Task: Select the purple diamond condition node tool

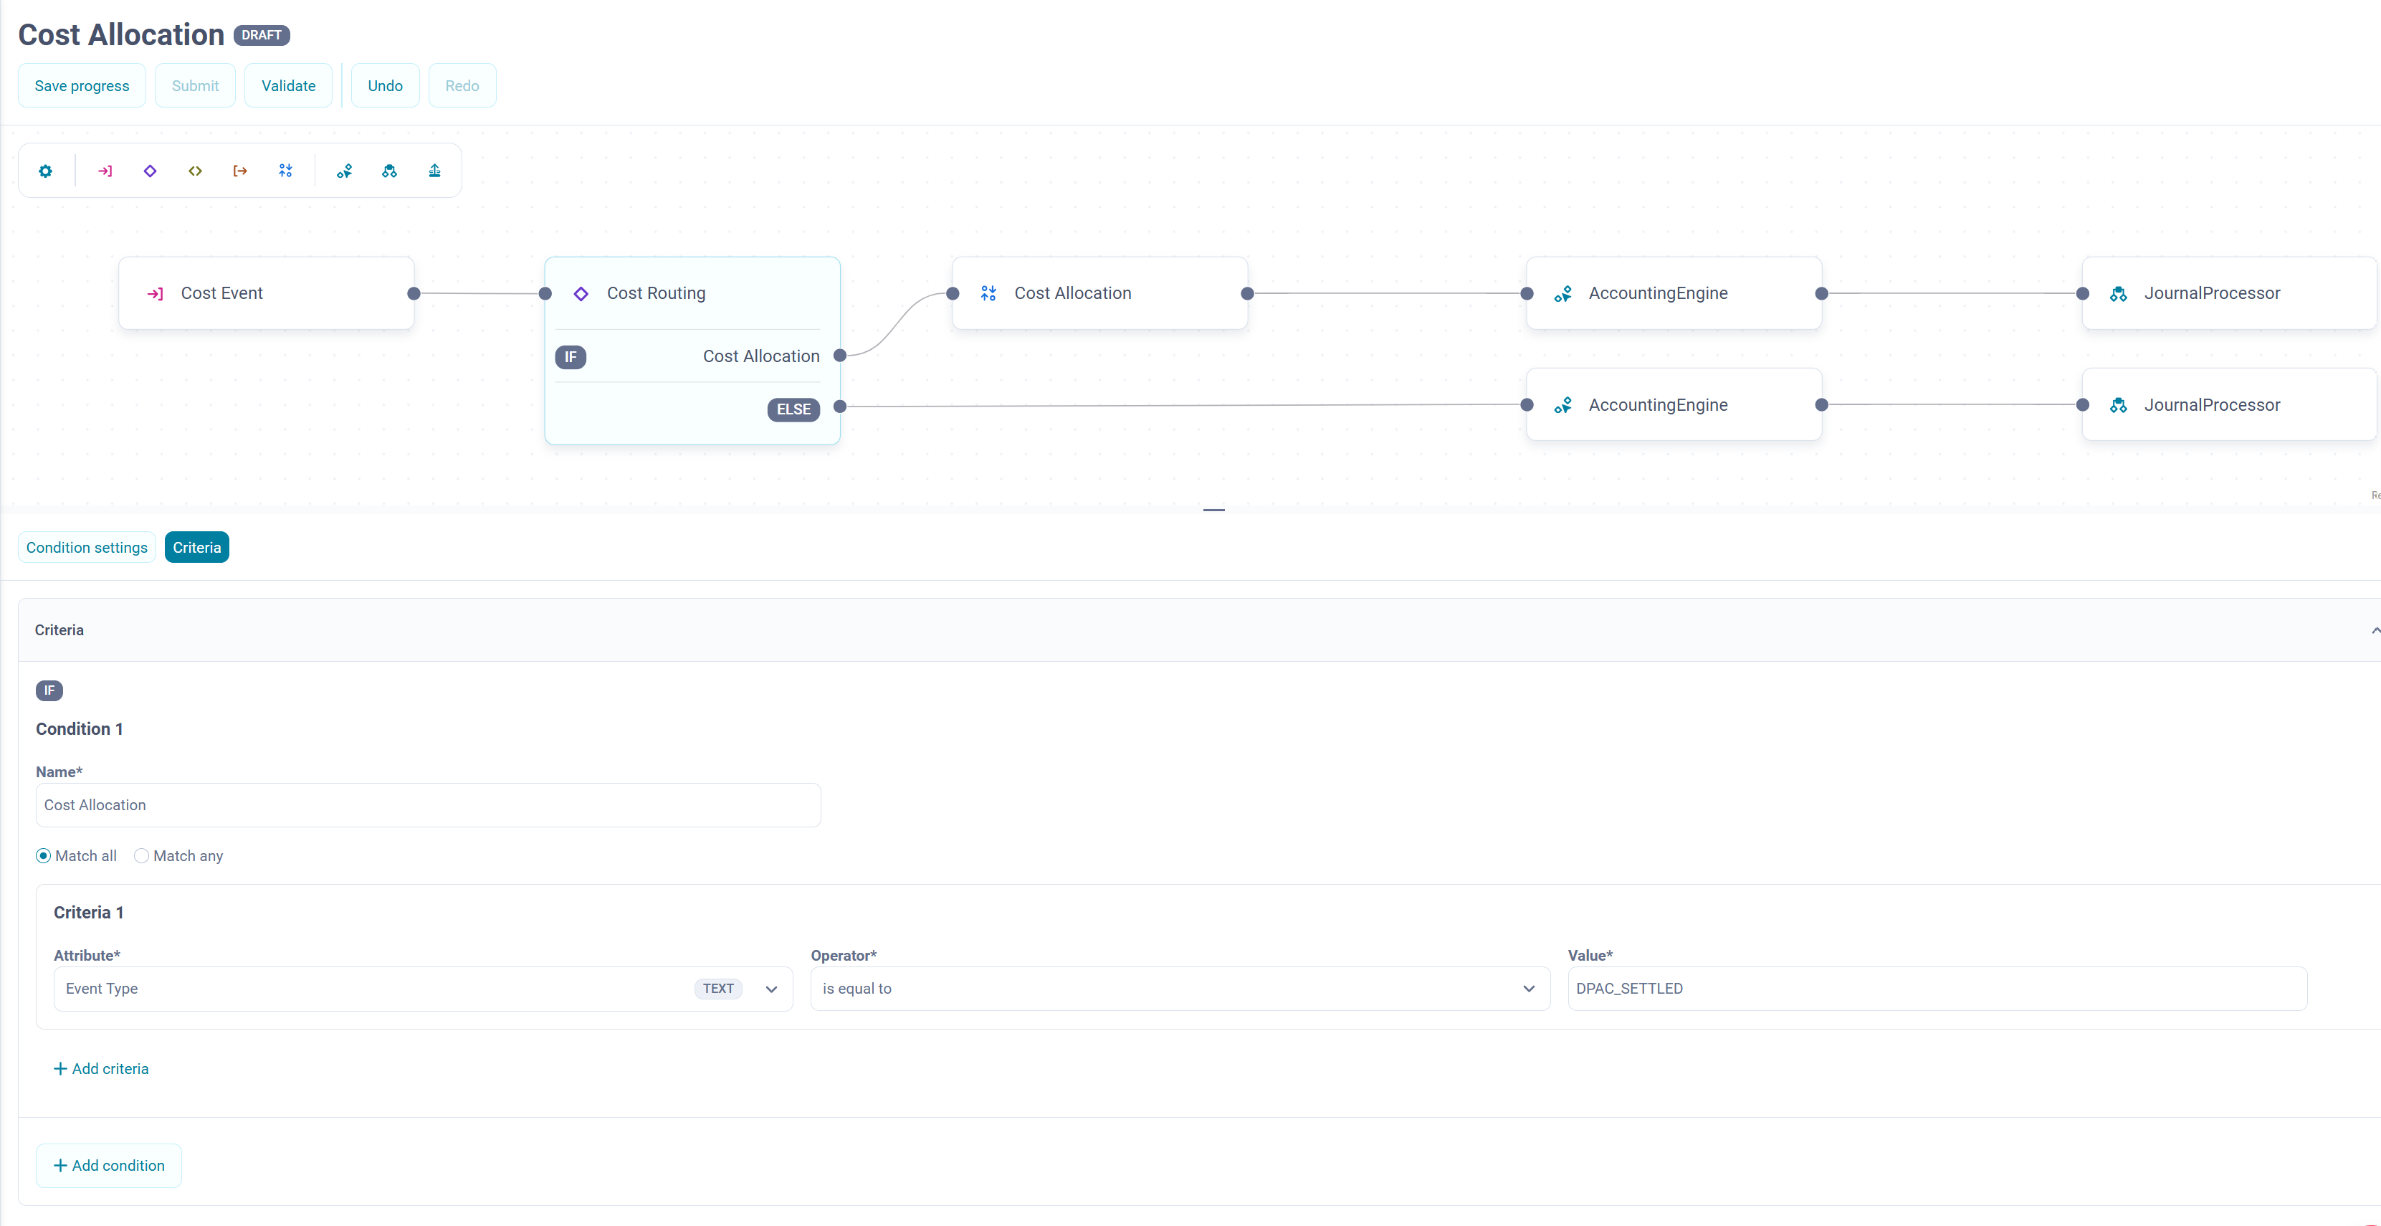Action: click(150, 171)
